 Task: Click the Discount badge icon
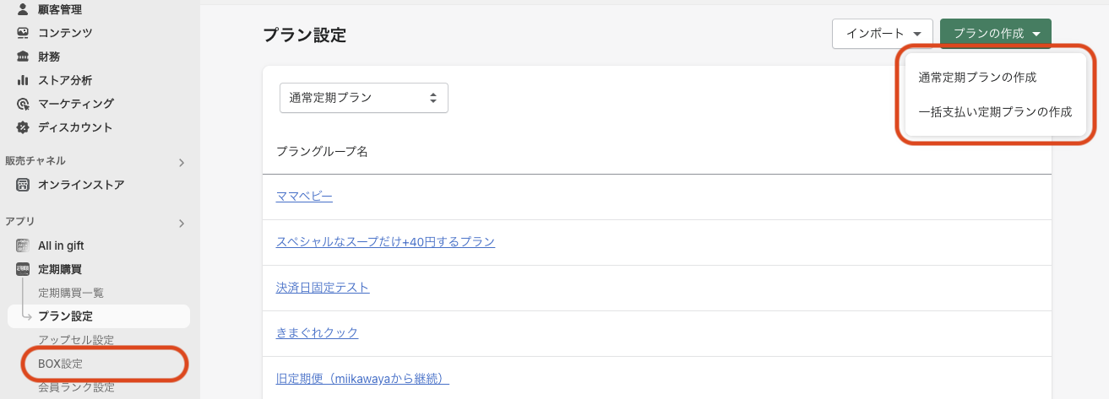[x=23, y=127]
